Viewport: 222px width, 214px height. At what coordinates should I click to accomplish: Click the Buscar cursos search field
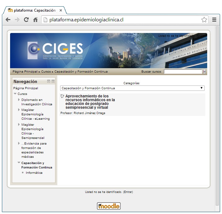183,72
